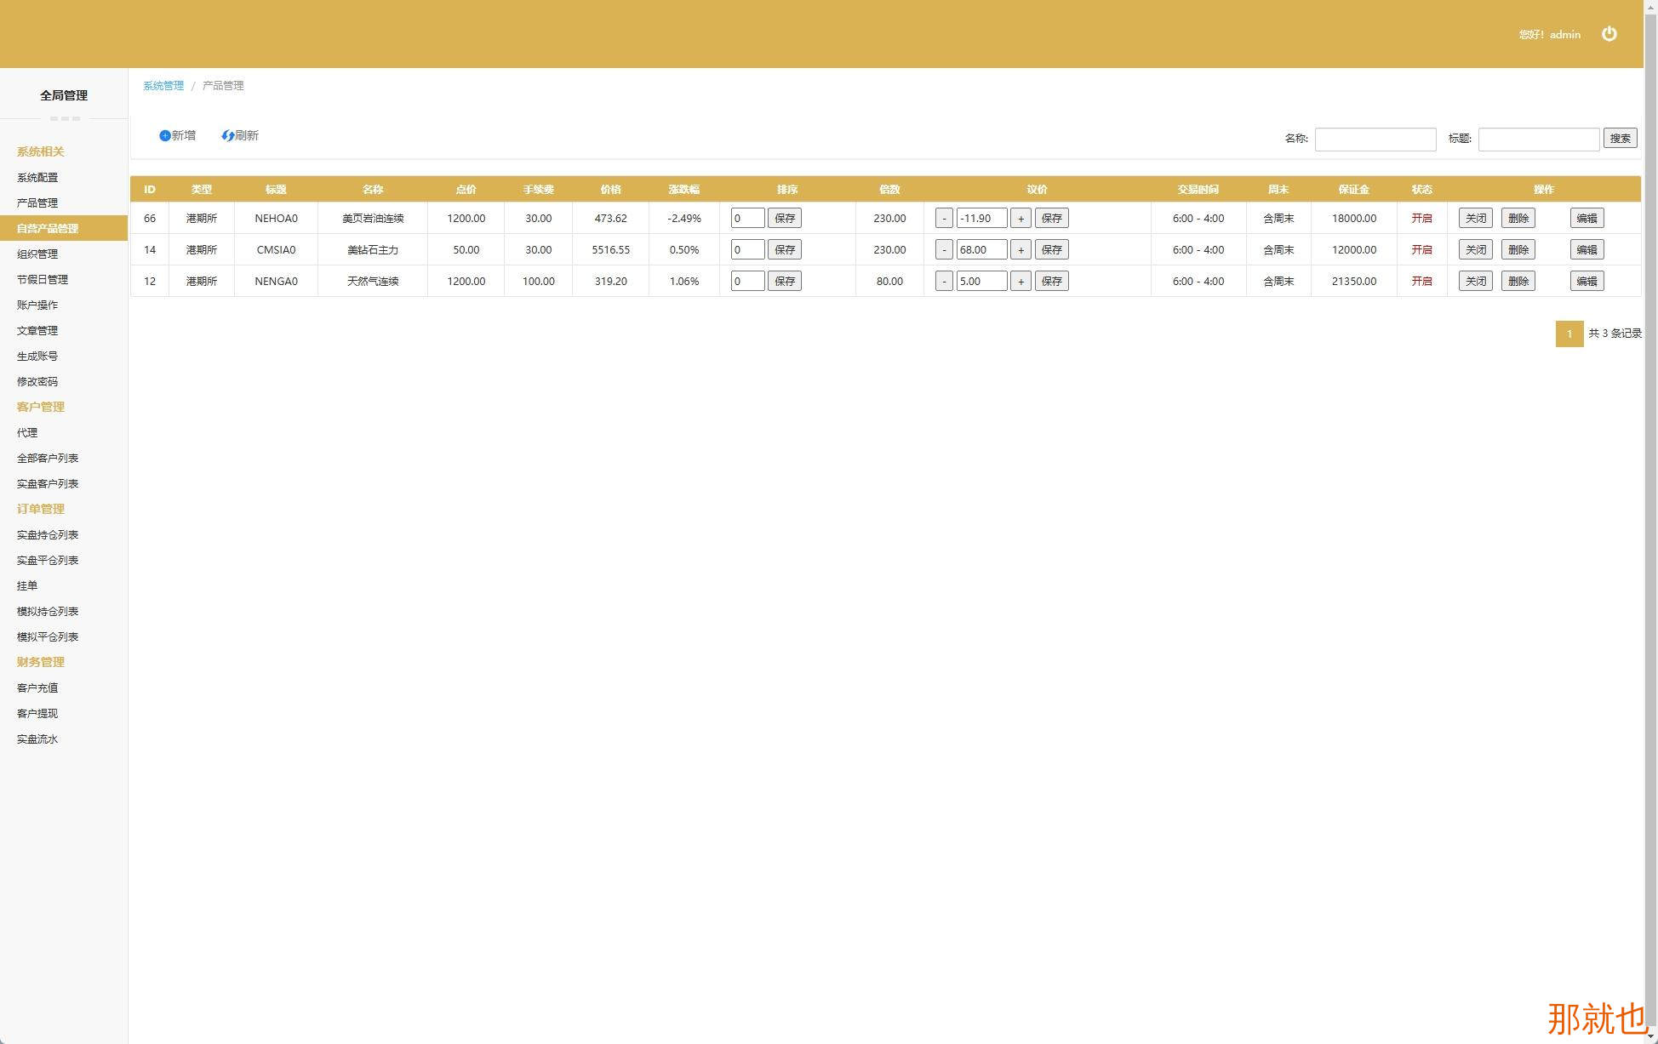Open 产品管理 in sidebar menu
Screen dimensions: 1658x1044
click(37, 203)
